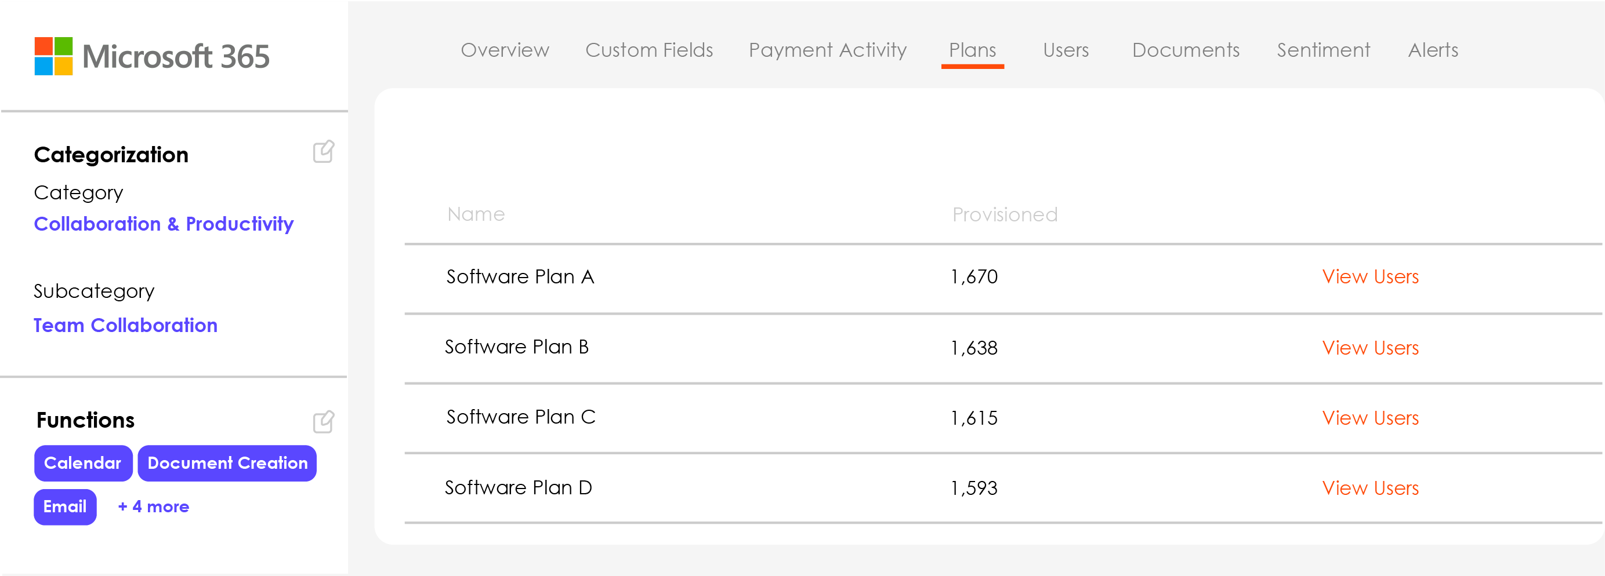The width and height of the screenshot is (1605, 576).
Task: View Users for Software Plan D
Action: (1371, 488)
